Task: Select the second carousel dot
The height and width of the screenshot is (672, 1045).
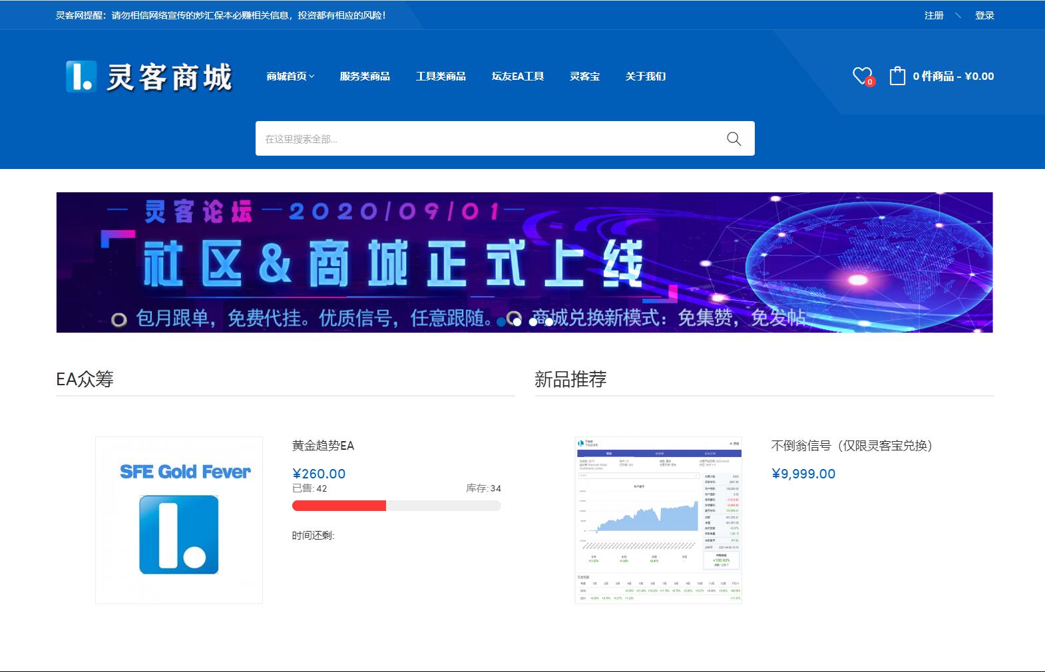Action: [517, 322]
